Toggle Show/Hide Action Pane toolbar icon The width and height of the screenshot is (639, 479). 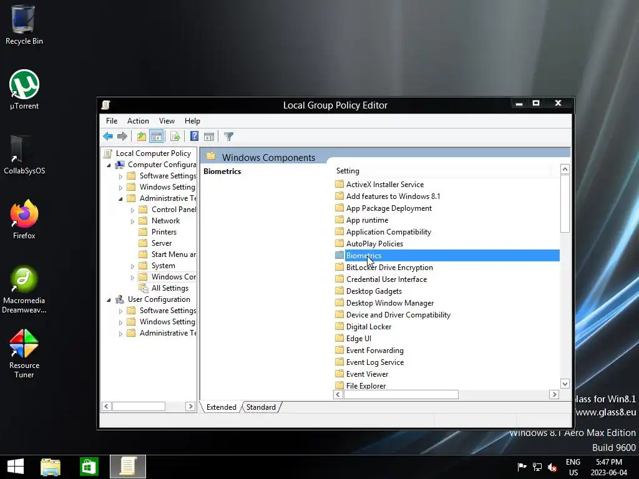pos(209,137)
